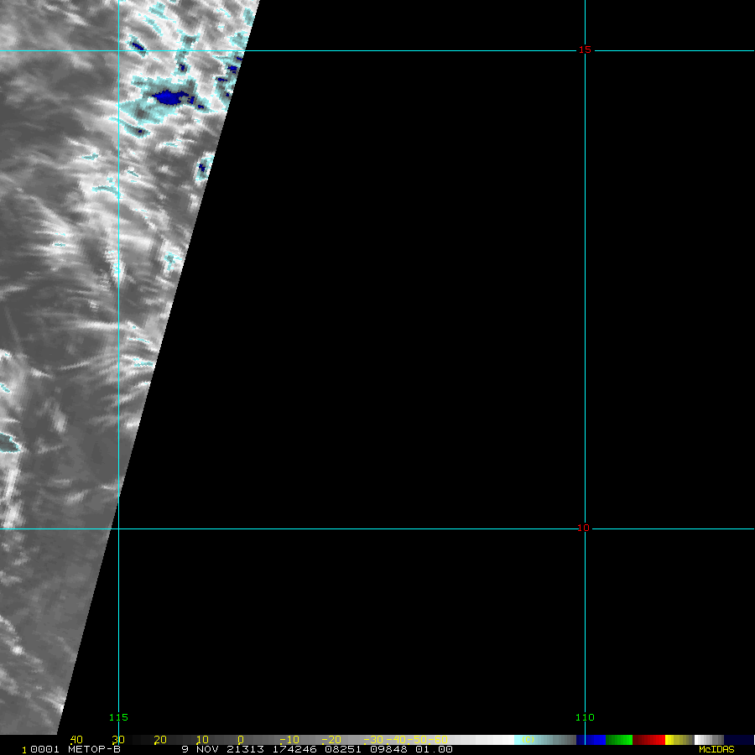Click the 40 value on temperature scale
The image size is (755, 755).
pyautogui.click(x=75, y=739)
